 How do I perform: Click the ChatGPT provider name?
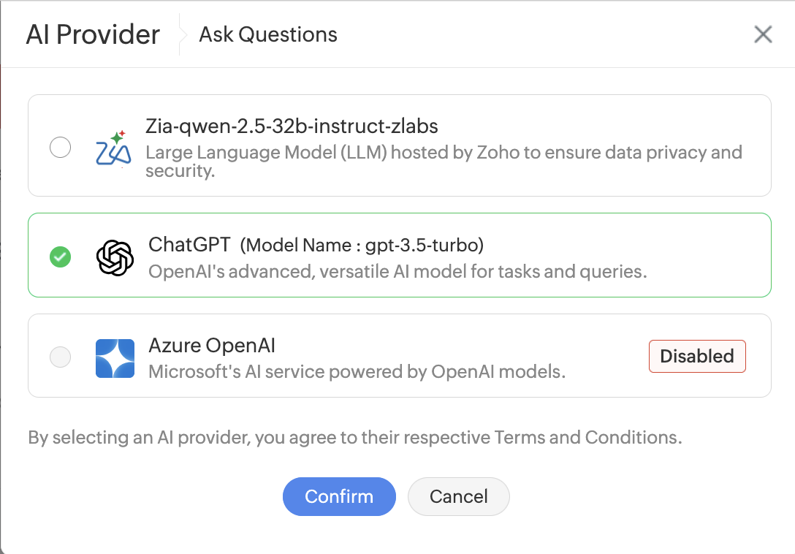[x=189, y=245]
